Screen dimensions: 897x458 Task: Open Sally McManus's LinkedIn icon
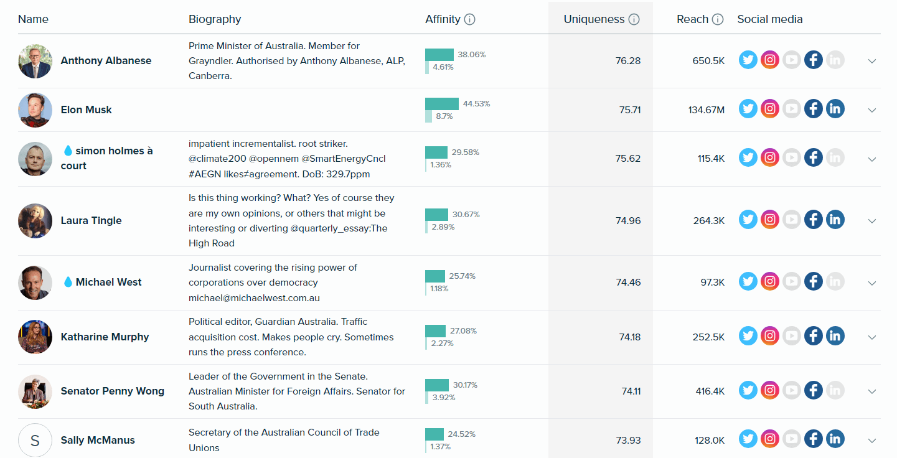pos(835,439)
